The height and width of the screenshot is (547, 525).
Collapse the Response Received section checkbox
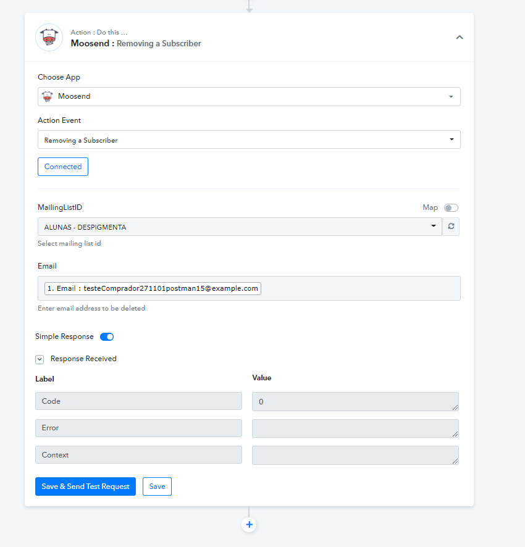coord(40,359)
